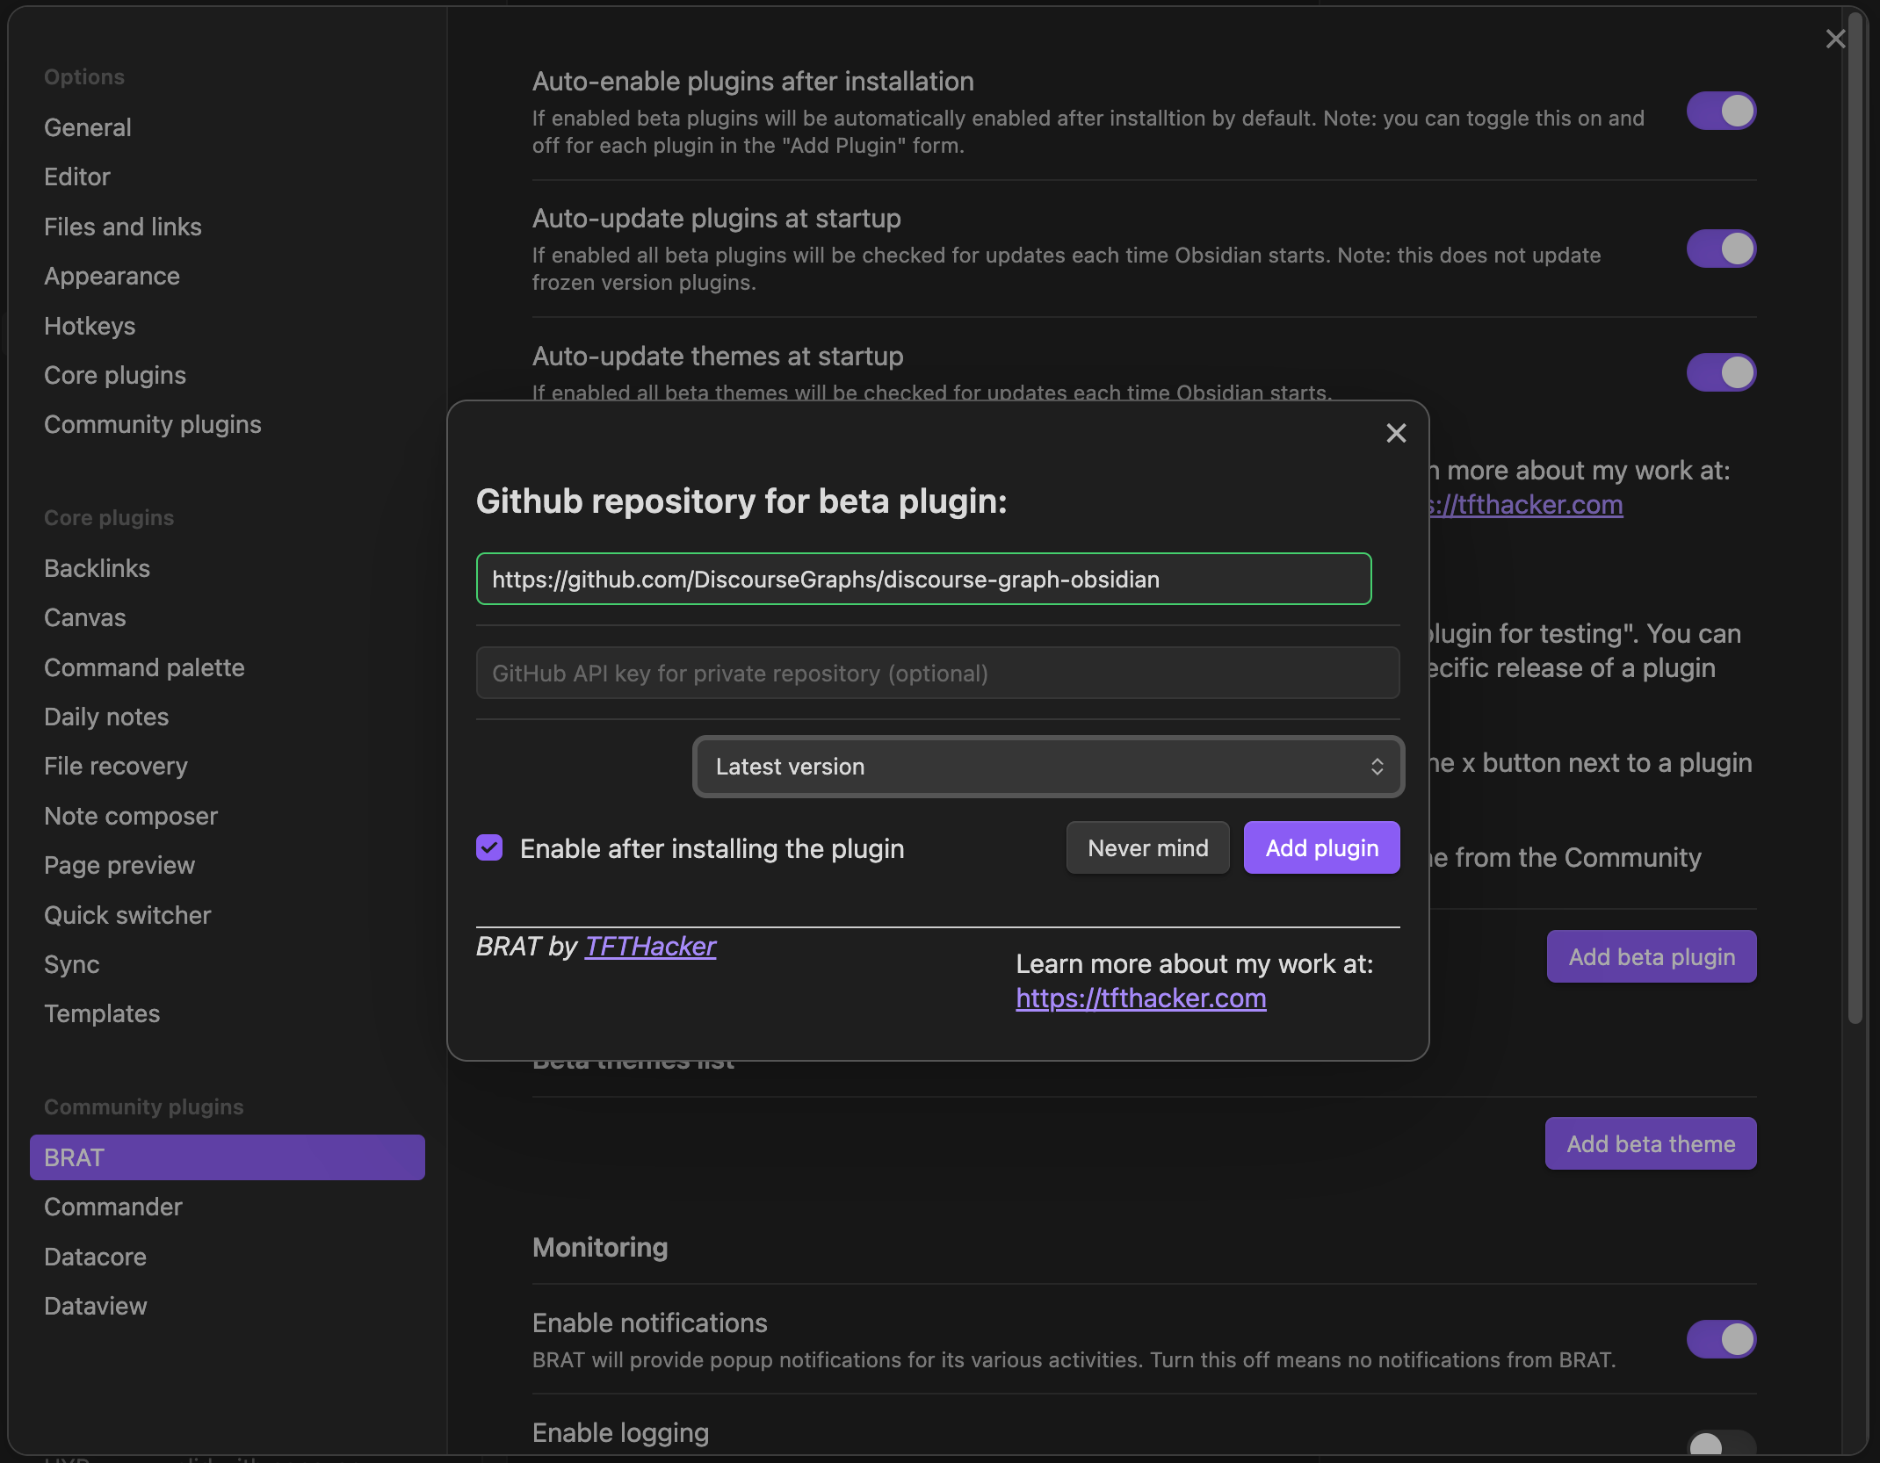Open the TFTHacker author link
Viewport: 1880px width, 1463px height.
(650, 946)
